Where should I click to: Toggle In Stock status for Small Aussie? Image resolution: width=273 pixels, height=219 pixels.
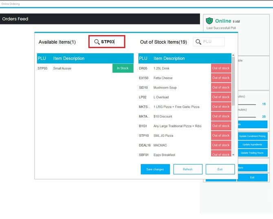[x=123, y=68]
